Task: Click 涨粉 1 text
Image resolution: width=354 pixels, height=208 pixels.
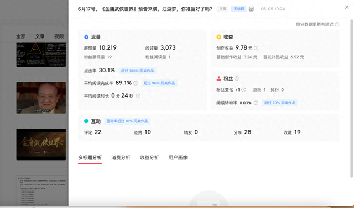Action: (259, 90)
